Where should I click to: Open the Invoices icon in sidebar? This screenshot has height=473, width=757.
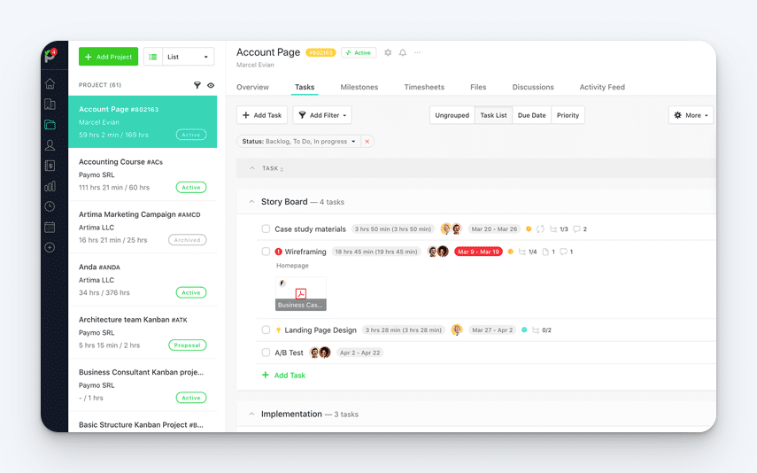50,166
